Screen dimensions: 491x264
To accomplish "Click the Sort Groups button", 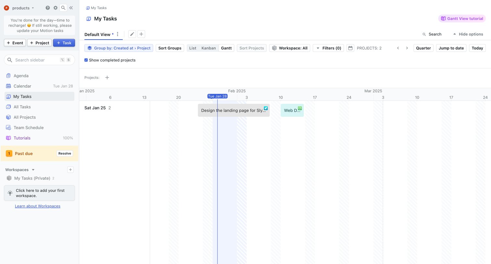I will click(170, 48).
